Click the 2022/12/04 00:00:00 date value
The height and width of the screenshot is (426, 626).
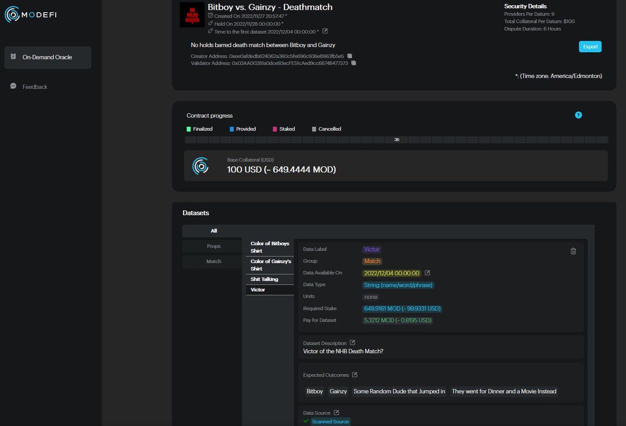(392, 273)
